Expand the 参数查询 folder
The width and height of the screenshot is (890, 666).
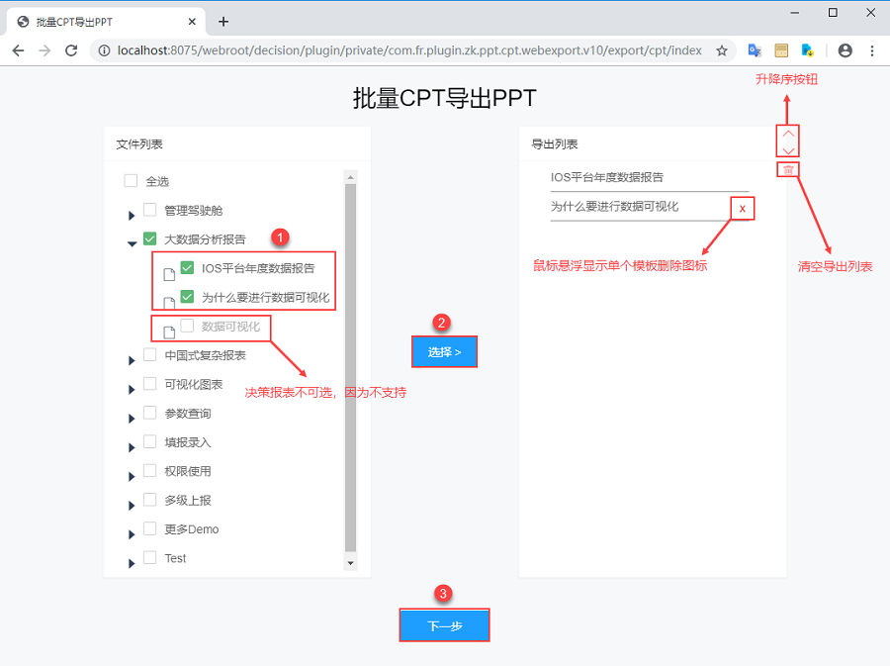click(132, 419)
